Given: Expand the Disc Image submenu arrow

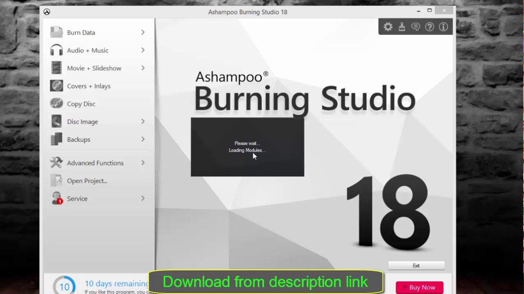Looking at the screenshot, I should 143,121.
